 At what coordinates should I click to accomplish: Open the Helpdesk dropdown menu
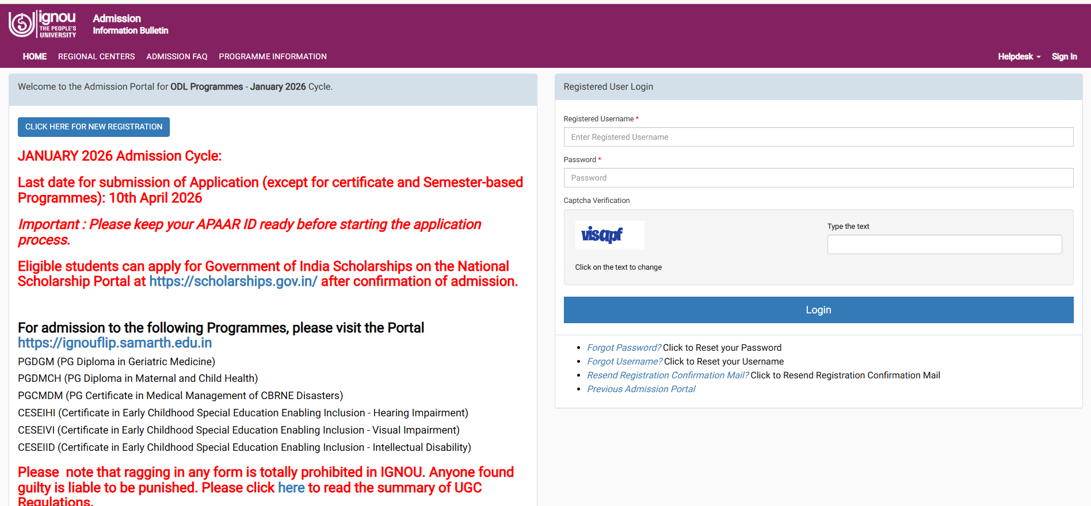[1018, 56]
